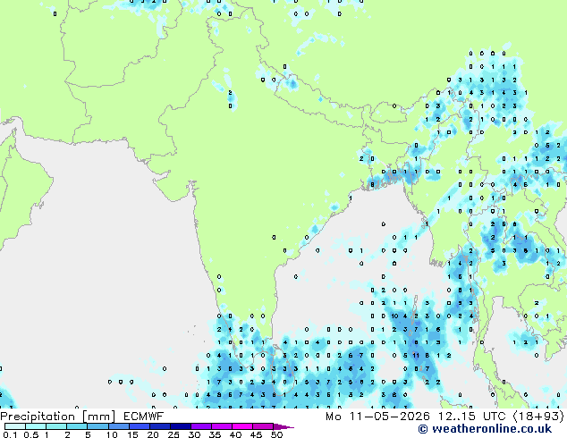Click the 'Mo 11-05-2026' date text

click(x=377, y=417)
